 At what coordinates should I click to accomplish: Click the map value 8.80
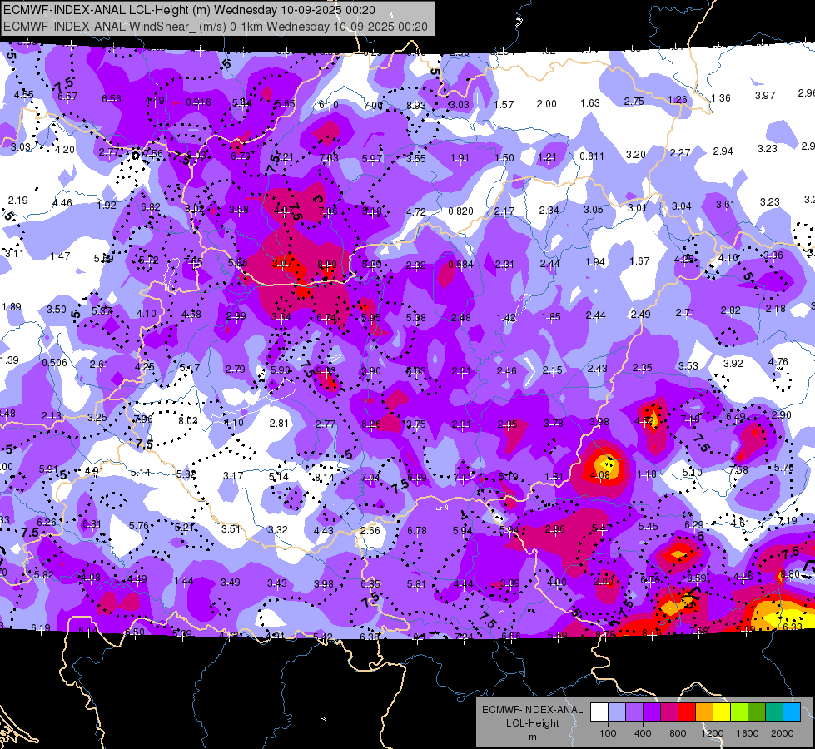(790, 574)
